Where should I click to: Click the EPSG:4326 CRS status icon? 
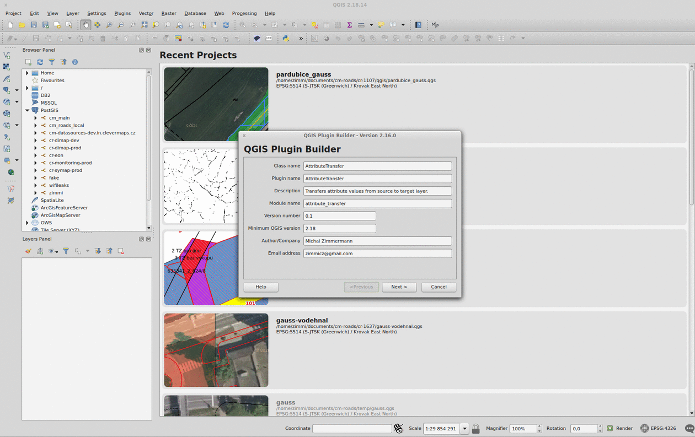click(x=645, y=428)
